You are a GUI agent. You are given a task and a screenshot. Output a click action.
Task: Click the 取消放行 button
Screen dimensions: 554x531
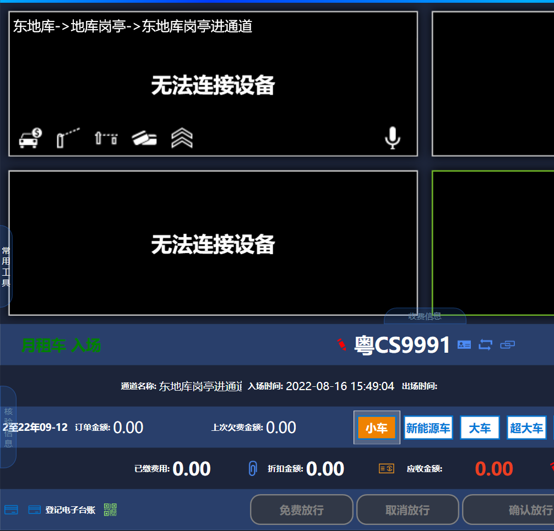click(408, 510)
